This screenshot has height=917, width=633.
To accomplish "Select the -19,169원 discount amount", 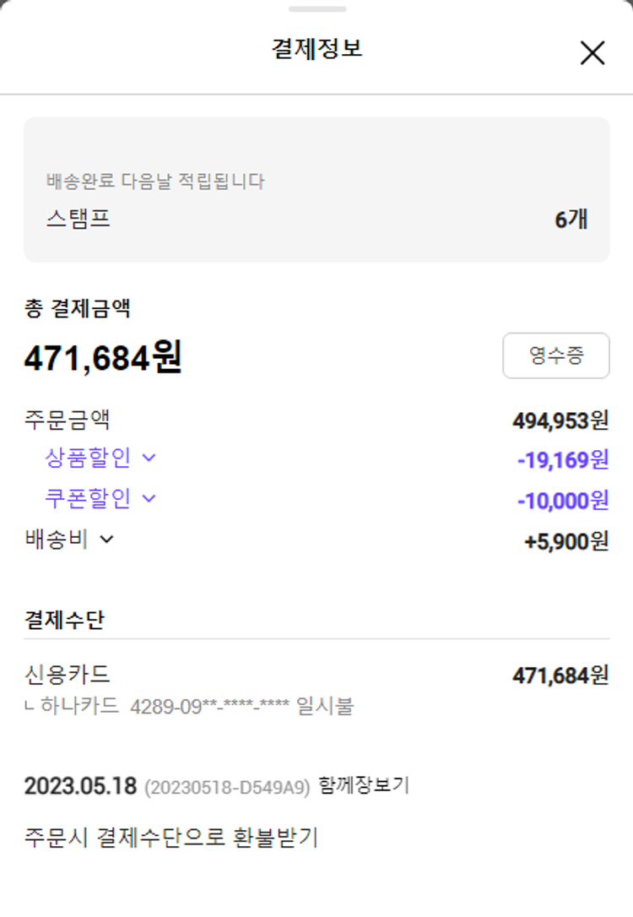I will (x=562, y=459).
